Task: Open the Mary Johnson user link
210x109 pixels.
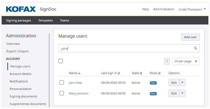Action: coord(78,93)
